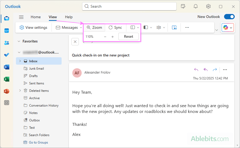Open the notifications bell

pos(196,6)
